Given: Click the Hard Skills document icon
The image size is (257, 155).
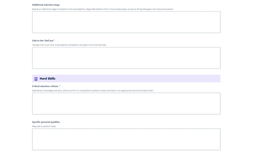Looking at the screenshot, I should click(x=36, y=79).
